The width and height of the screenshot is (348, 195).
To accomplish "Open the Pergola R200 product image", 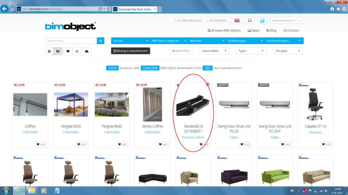I will tap(71, 104).
